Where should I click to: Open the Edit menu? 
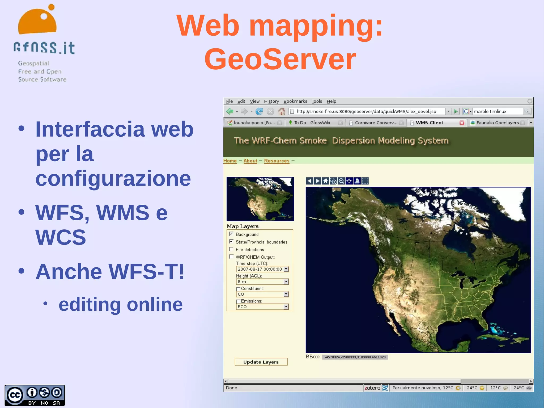(241, 101)
